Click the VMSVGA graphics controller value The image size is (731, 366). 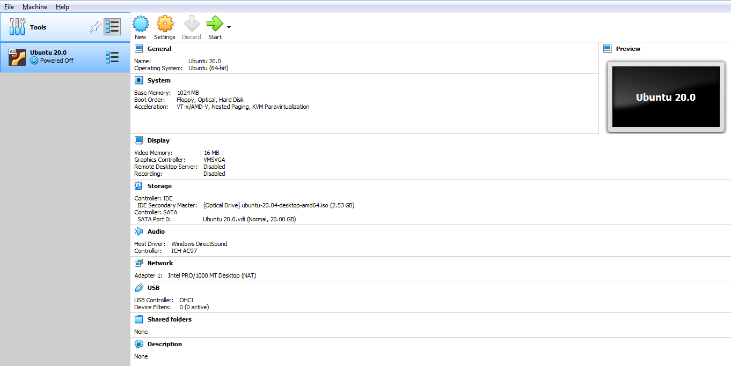point(215,160)
